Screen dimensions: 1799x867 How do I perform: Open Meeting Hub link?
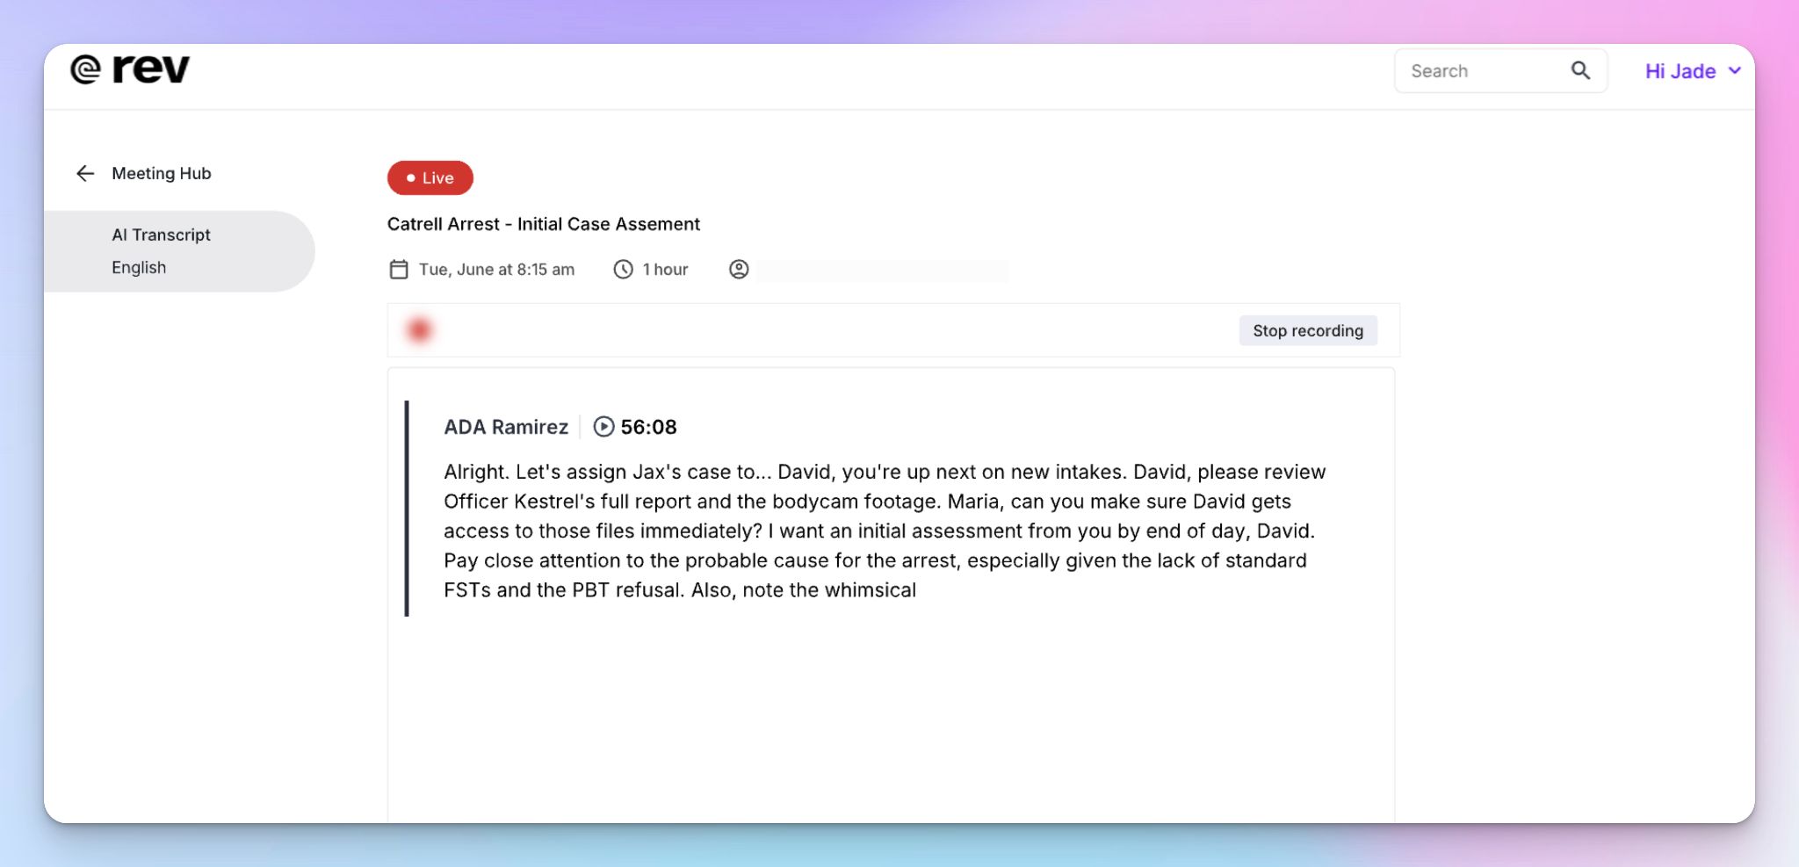click(x=162, y=174)
